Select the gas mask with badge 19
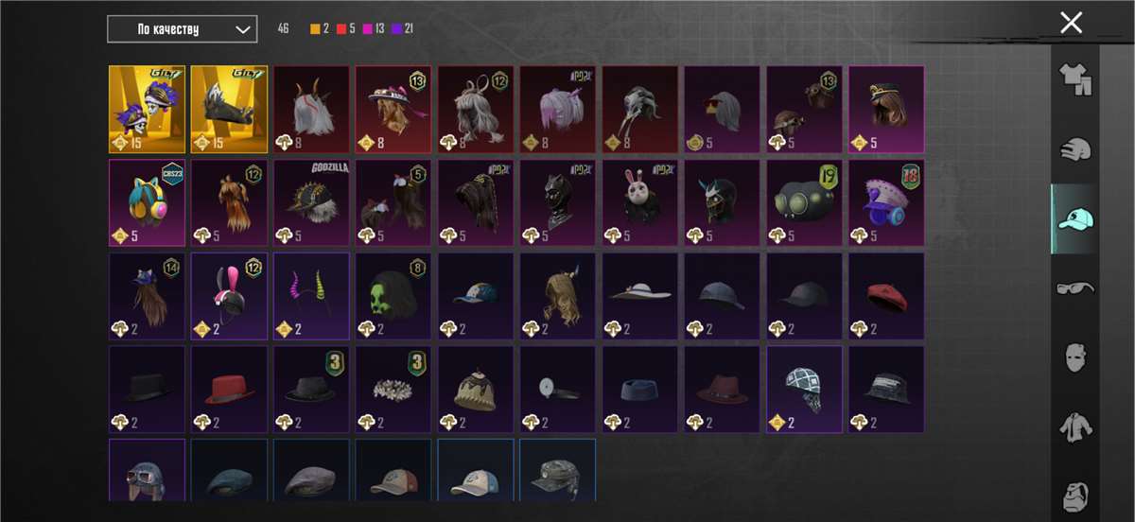Viewport: 1135px width, 522px height. (x=804, y=202)
